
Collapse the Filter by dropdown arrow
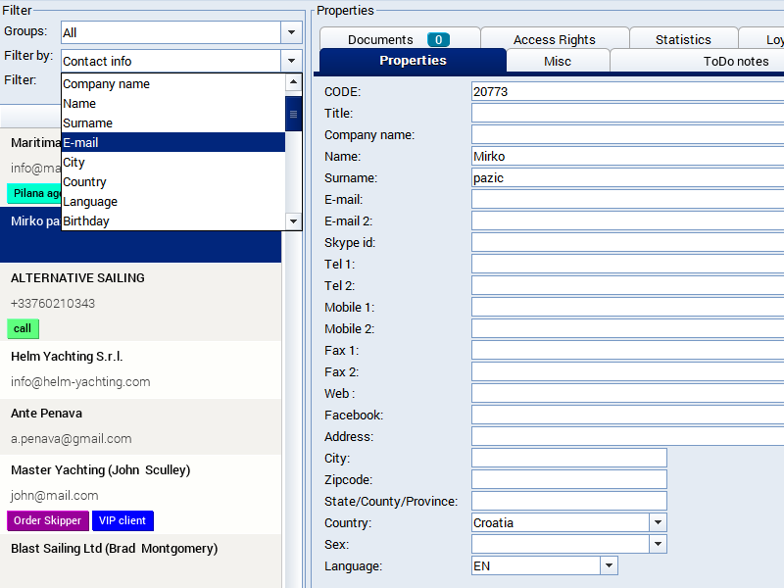(291, 61)
